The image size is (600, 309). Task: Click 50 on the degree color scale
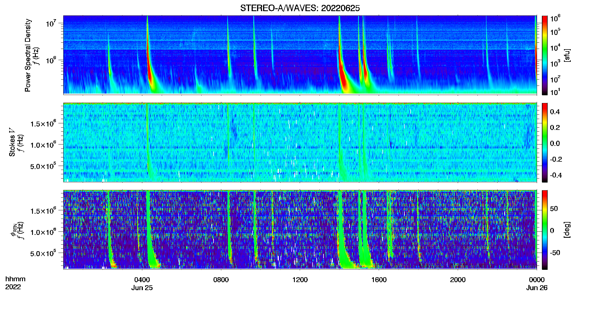pyautogui.click(x=554, y=209)
